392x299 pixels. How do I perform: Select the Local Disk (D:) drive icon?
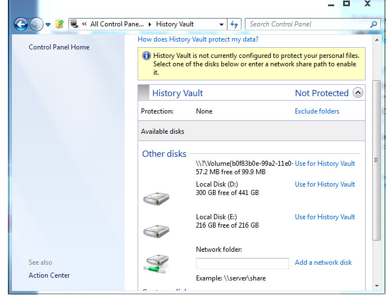[156, 198]
